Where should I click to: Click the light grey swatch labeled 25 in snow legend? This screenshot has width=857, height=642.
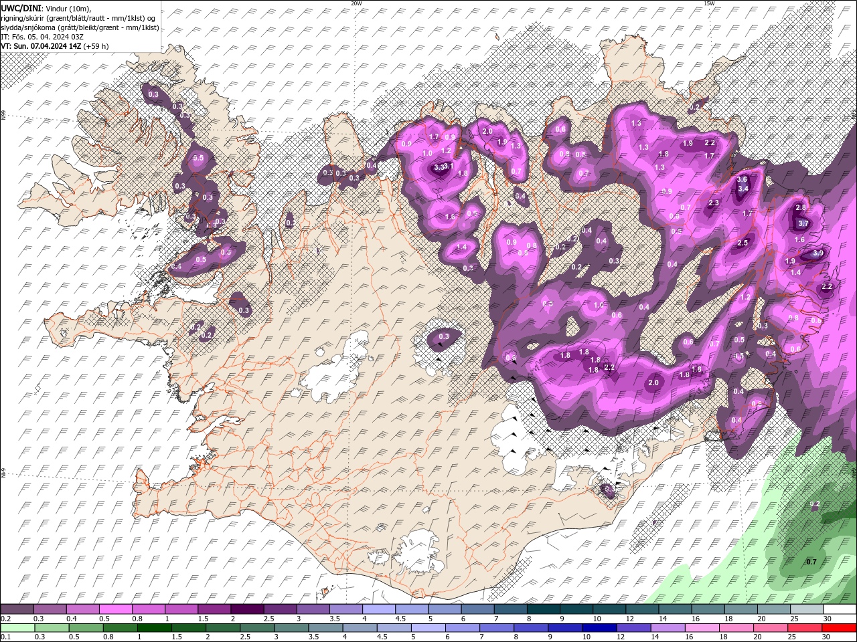pyautogui.click(x=806, y=609)
